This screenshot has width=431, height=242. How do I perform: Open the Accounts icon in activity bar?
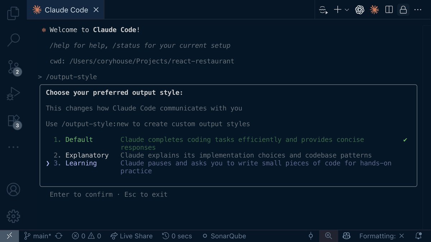point(13,189)
